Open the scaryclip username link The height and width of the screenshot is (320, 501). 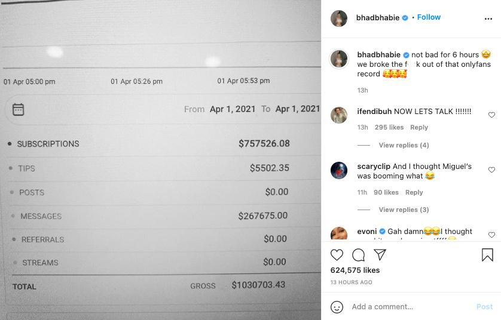[x=374, y=167]
